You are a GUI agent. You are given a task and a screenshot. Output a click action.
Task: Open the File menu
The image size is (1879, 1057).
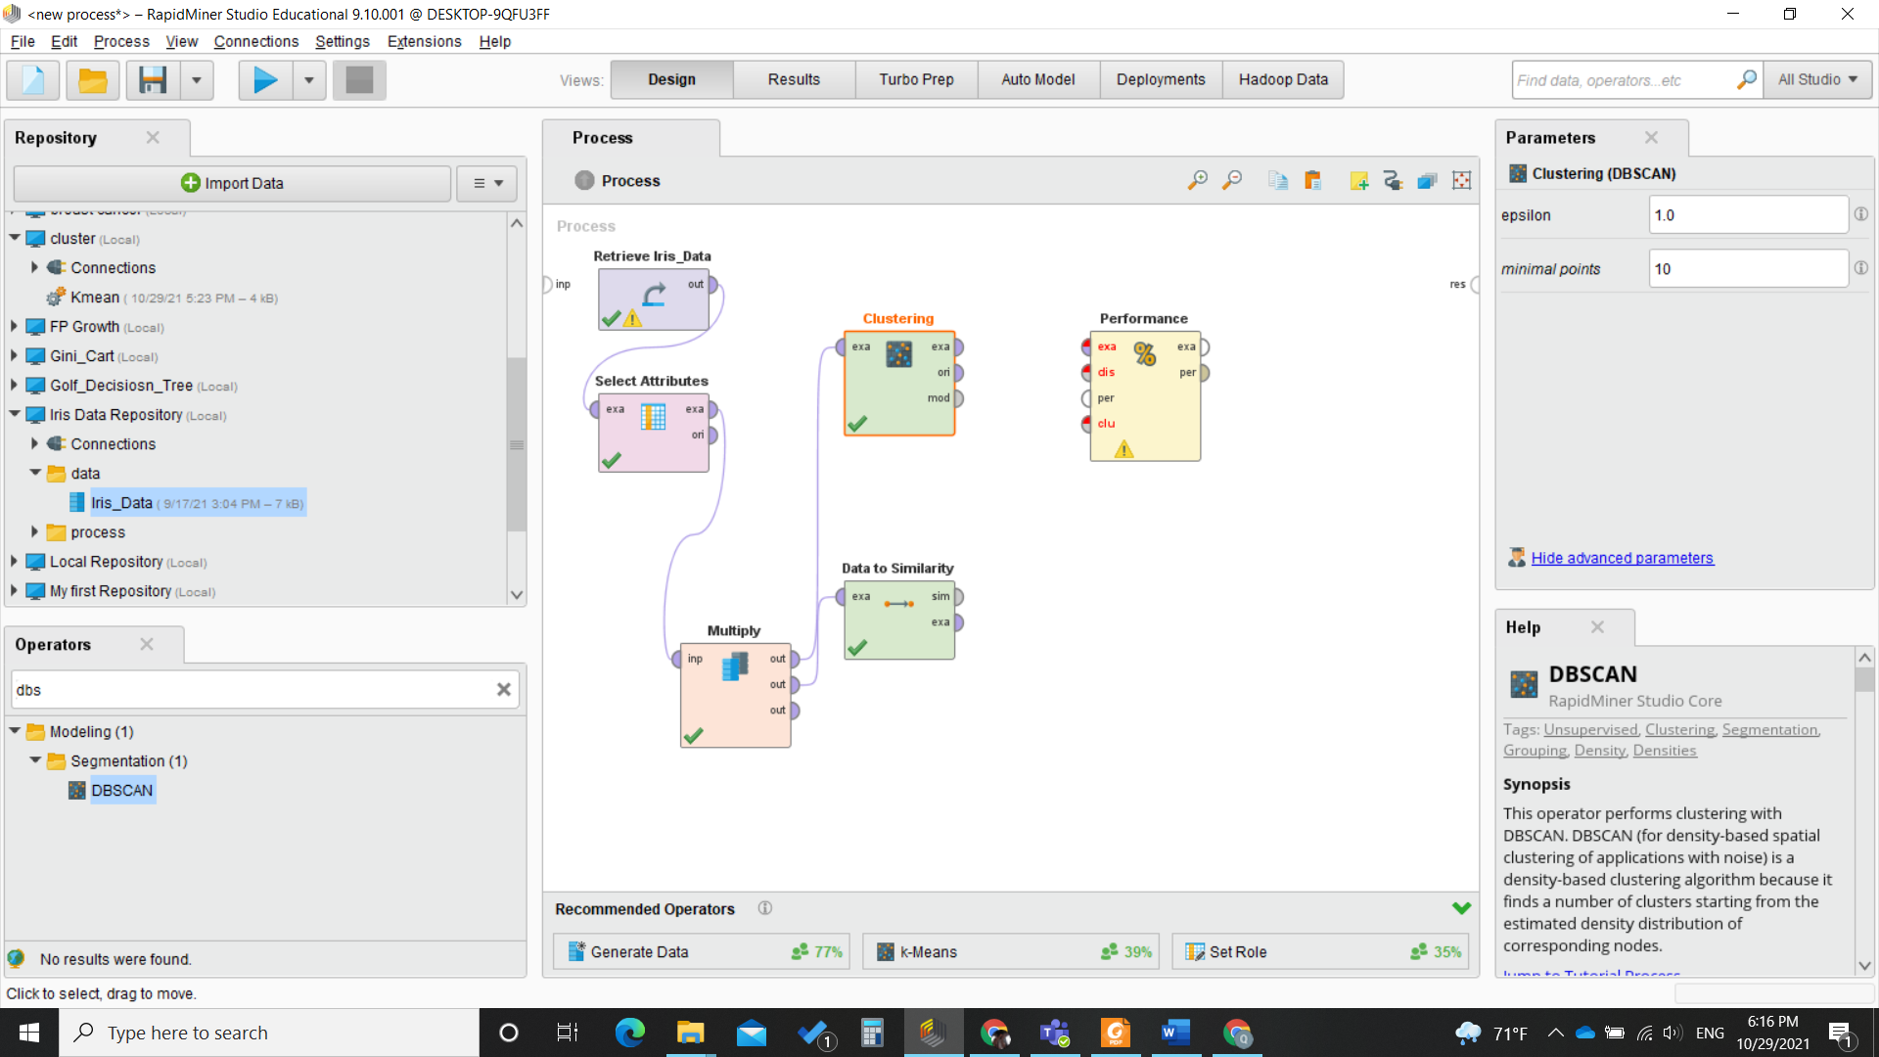23,41
